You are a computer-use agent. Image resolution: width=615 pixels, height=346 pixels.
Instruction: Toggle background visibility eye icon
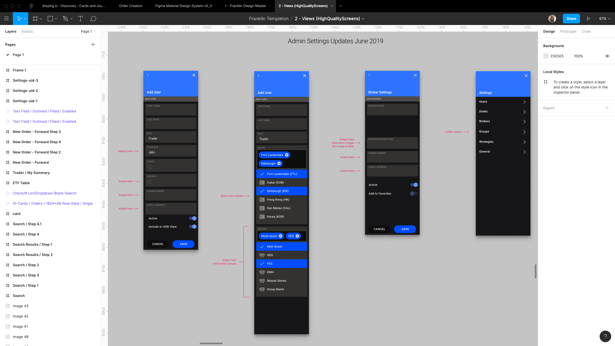tap(607, 56)
